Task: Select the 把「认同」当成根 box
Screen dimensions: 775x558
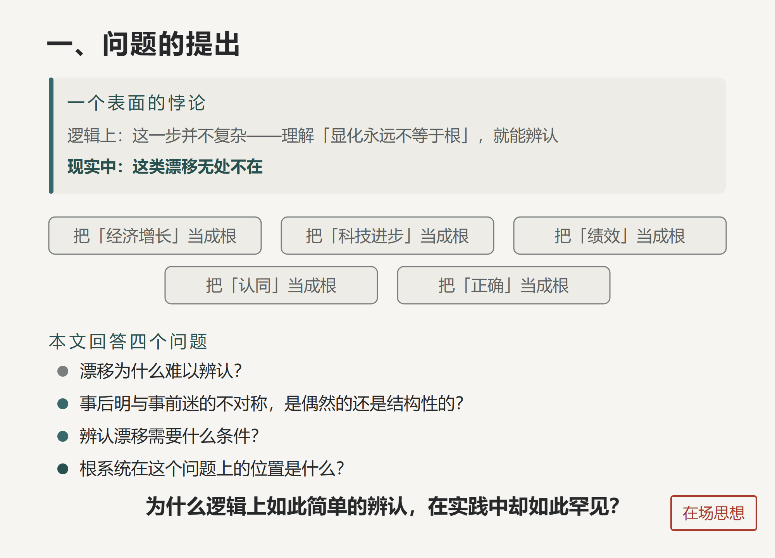Action: pos(271,285)
